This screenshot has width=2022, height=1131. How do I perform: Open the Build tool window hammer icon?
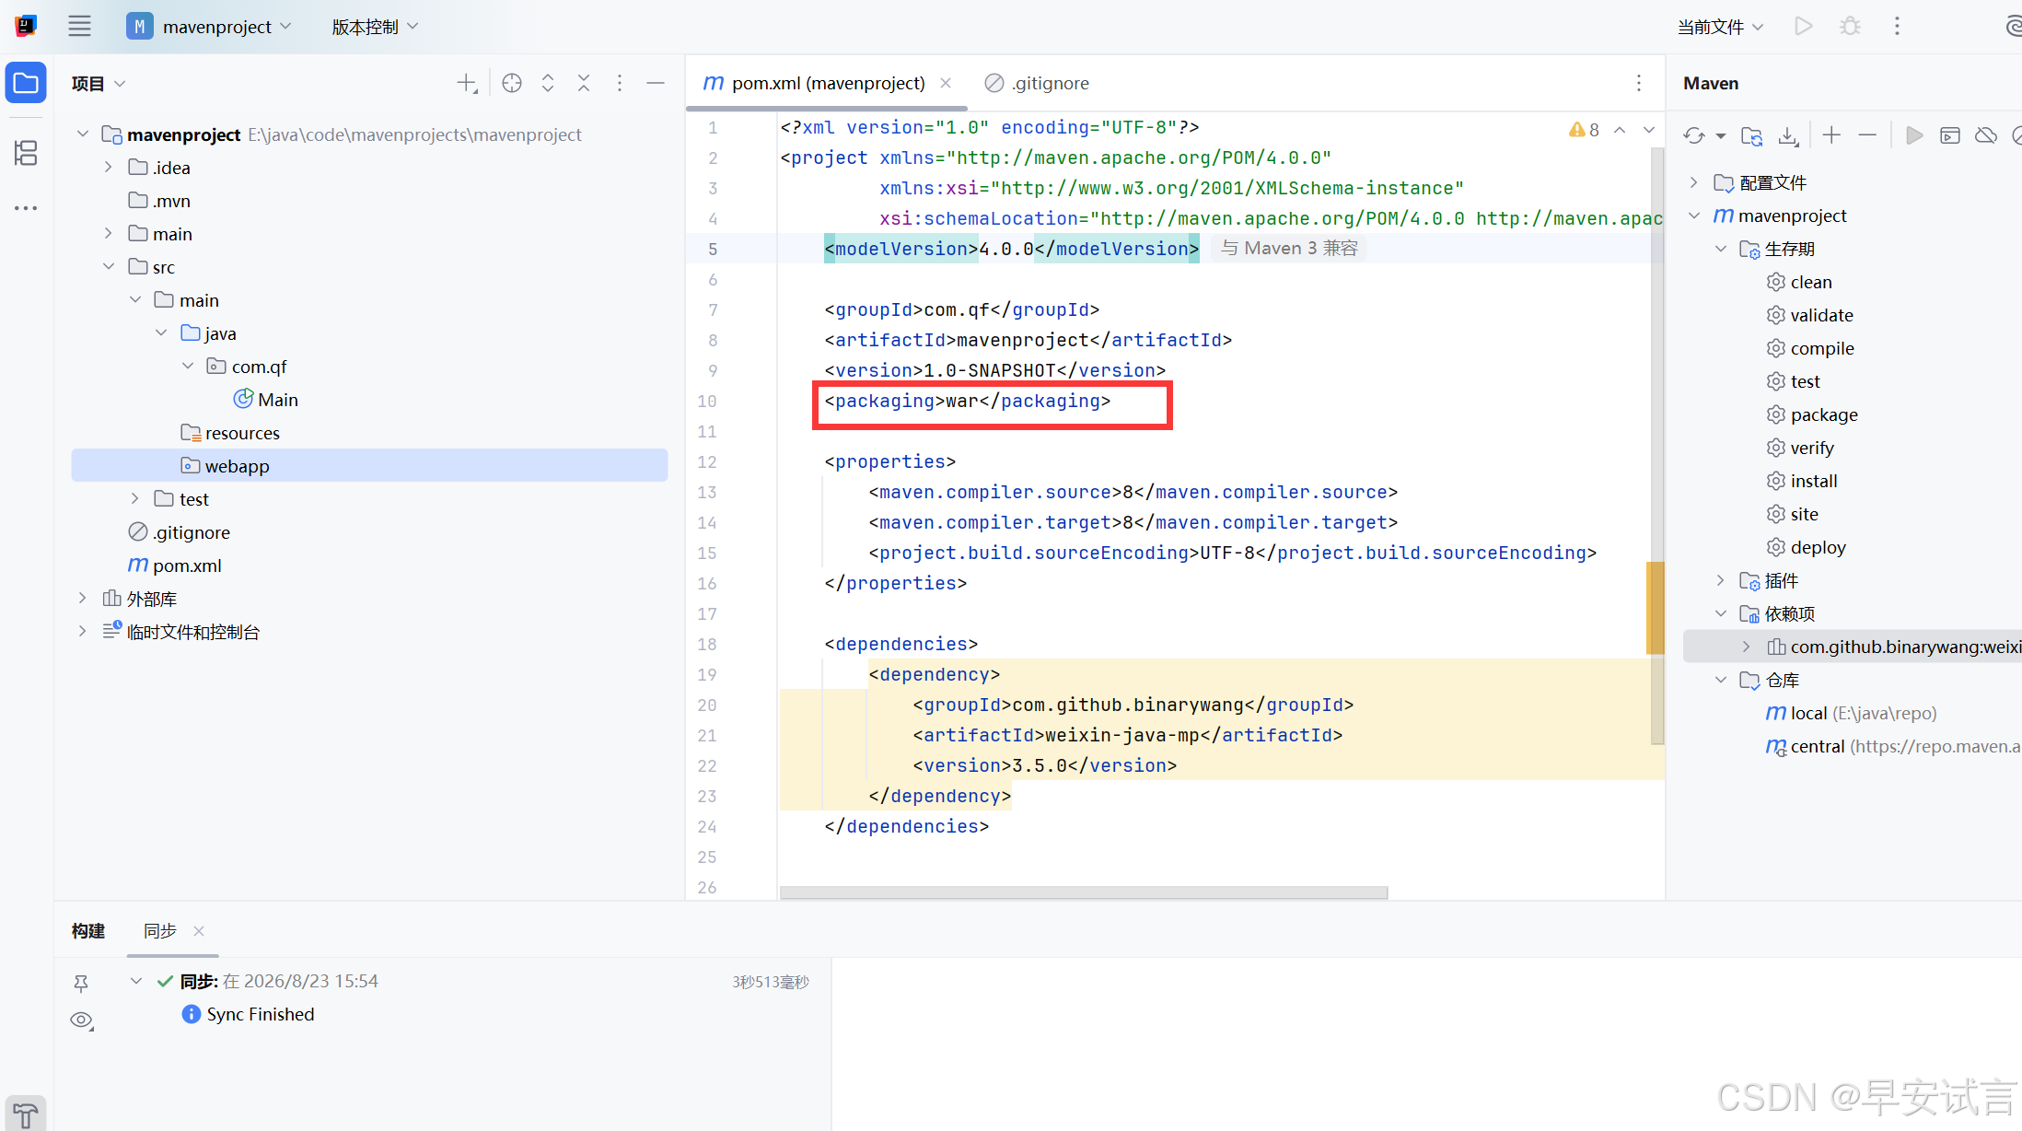[x=26, y=1114]
